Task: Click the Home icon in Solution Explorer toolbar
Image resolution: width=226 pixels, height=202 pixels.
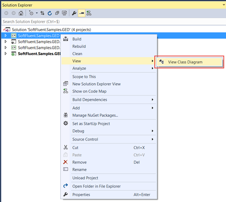Action: click(x=21, y=13)
